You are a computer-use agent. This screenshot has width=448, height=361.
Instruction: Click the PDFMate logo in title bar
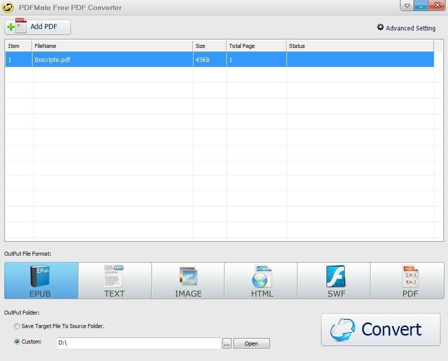(8, 7)
